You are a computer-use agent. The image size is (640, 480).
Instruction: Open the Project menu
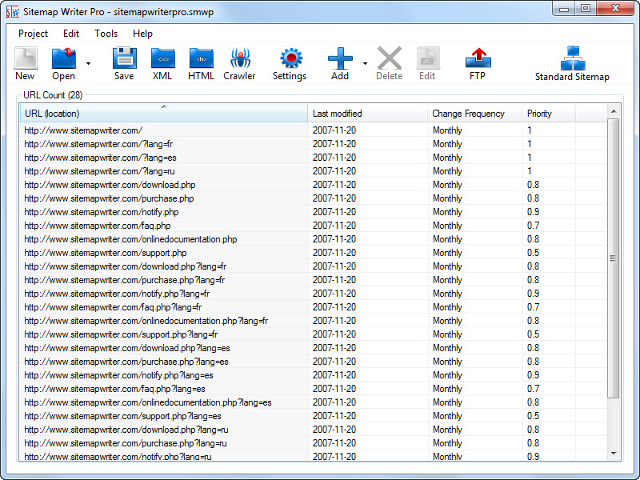[x=33, y=34]
